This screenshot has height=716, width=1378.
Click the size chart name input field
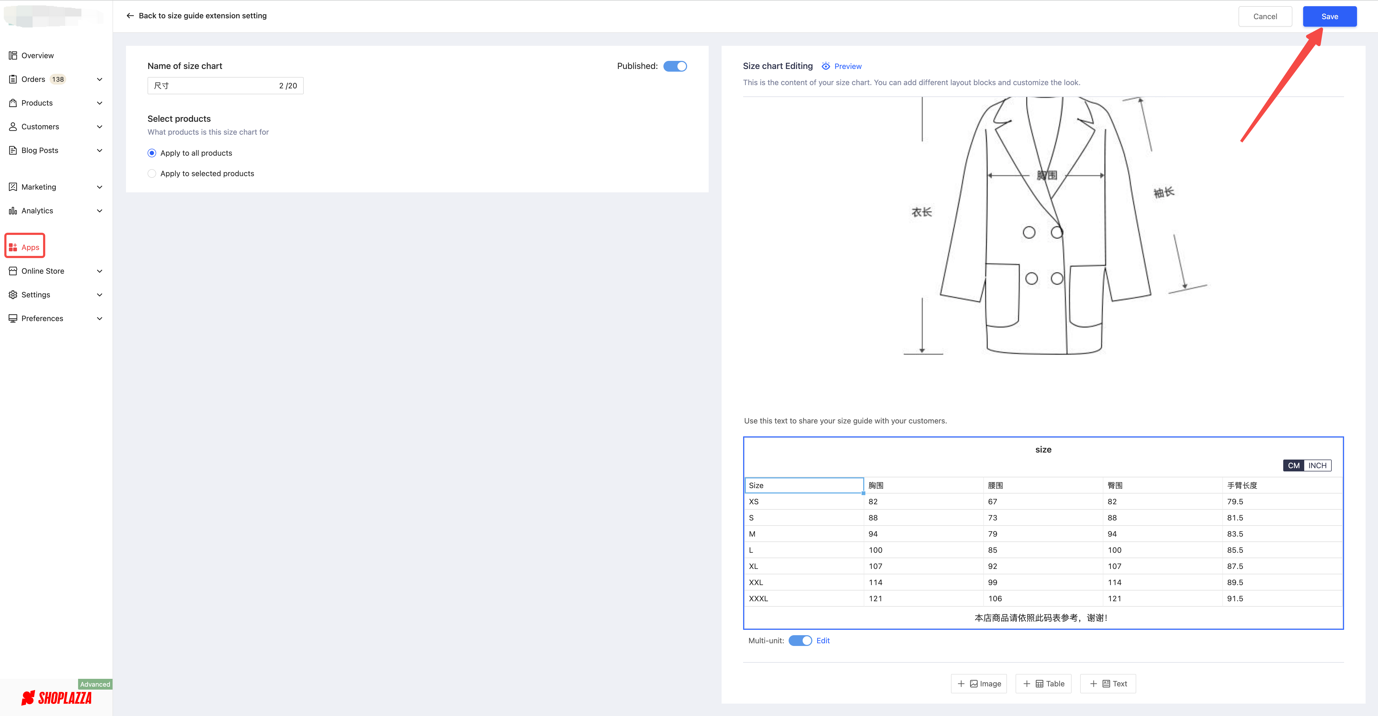[x=225, y=86]
